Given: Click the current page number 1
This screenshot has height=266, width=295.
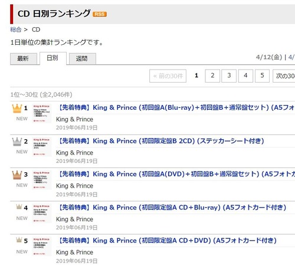Looking at the screenshot, I should (x=196, y=75).
